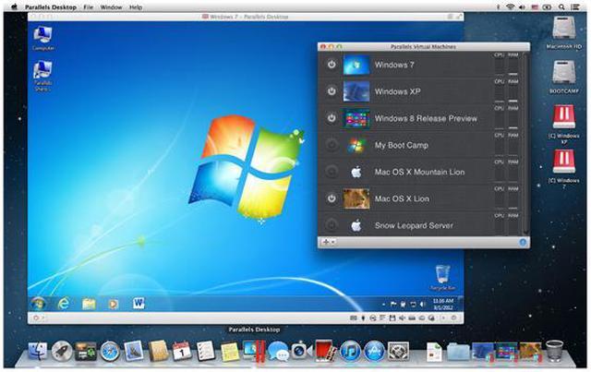Open Reminders from the Dock
Screen dimensions: 591x372
[206, 351]
